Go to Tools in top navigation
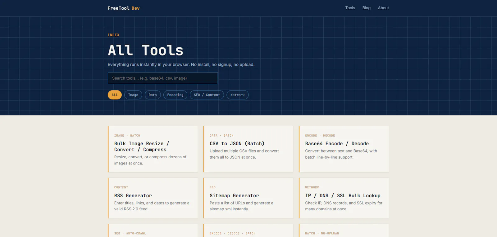 point(350,8)
